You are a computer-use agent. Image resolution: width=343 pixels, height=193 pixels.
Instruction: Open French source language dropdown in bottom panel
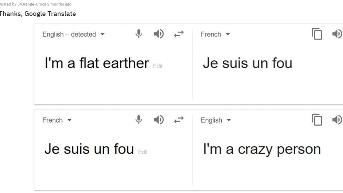click(x=57, y=120)
